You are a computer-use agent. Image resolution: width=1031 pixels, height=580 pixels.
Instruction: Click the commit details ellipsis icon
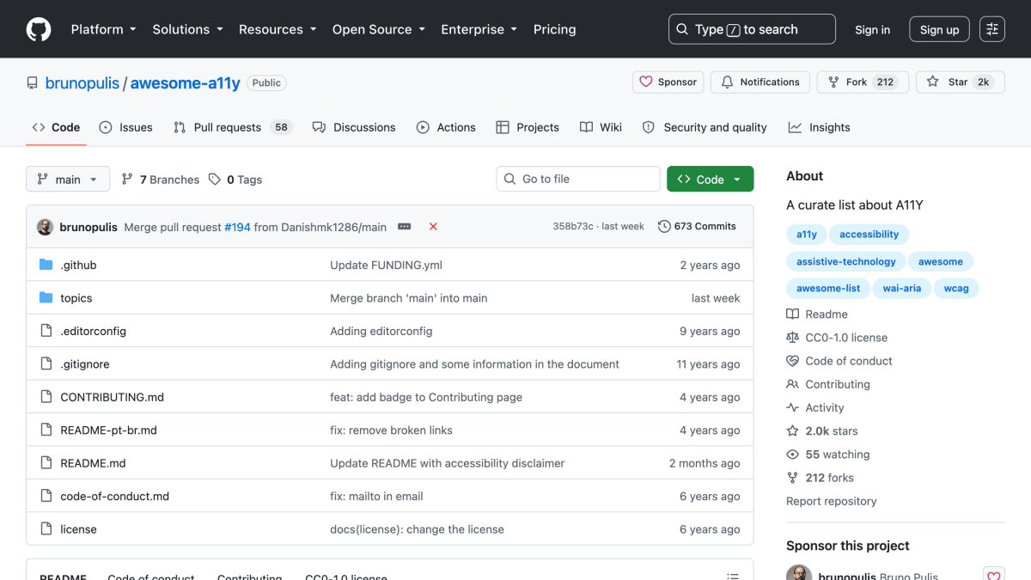pos(404,227)
